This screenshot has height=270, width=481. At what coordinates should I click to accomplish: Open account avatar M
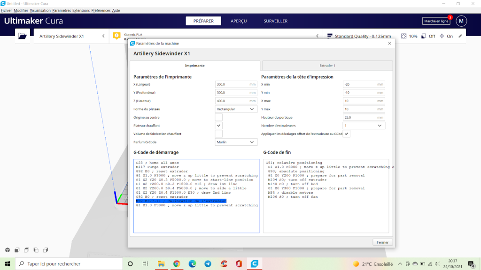pyautogui.click(x=461, y=21)
